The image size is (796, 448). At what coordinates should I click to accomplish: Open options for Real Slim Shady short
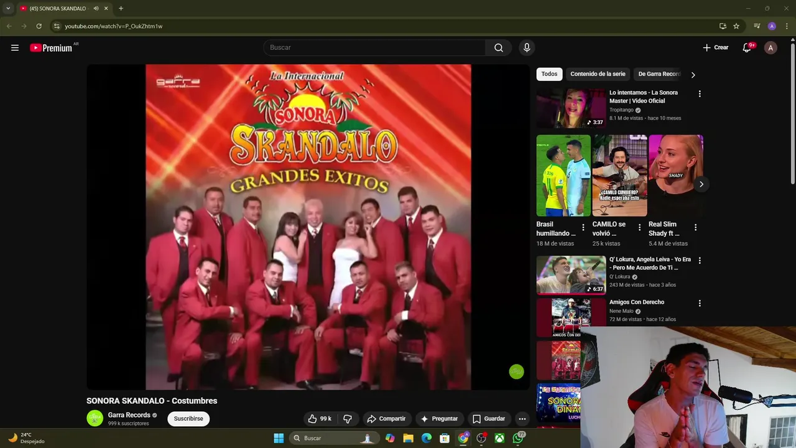pos(695,228)
